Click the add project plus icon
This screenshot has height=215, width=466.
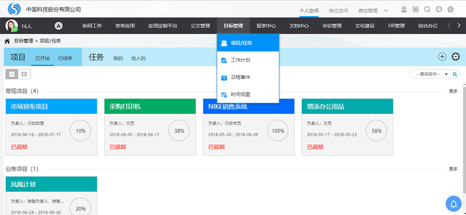point(442,57)
